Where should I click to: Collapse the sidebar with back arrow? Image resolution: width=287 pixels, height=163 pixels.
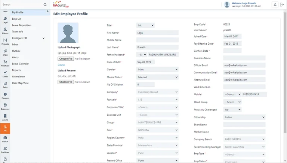(x=48, y=11)
